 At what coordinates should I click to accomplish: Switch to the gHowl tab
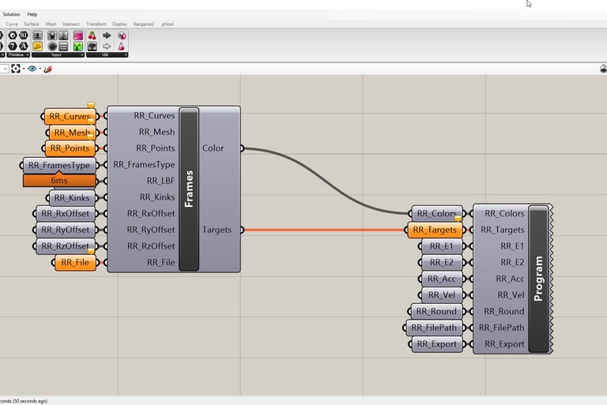[168, 24]
